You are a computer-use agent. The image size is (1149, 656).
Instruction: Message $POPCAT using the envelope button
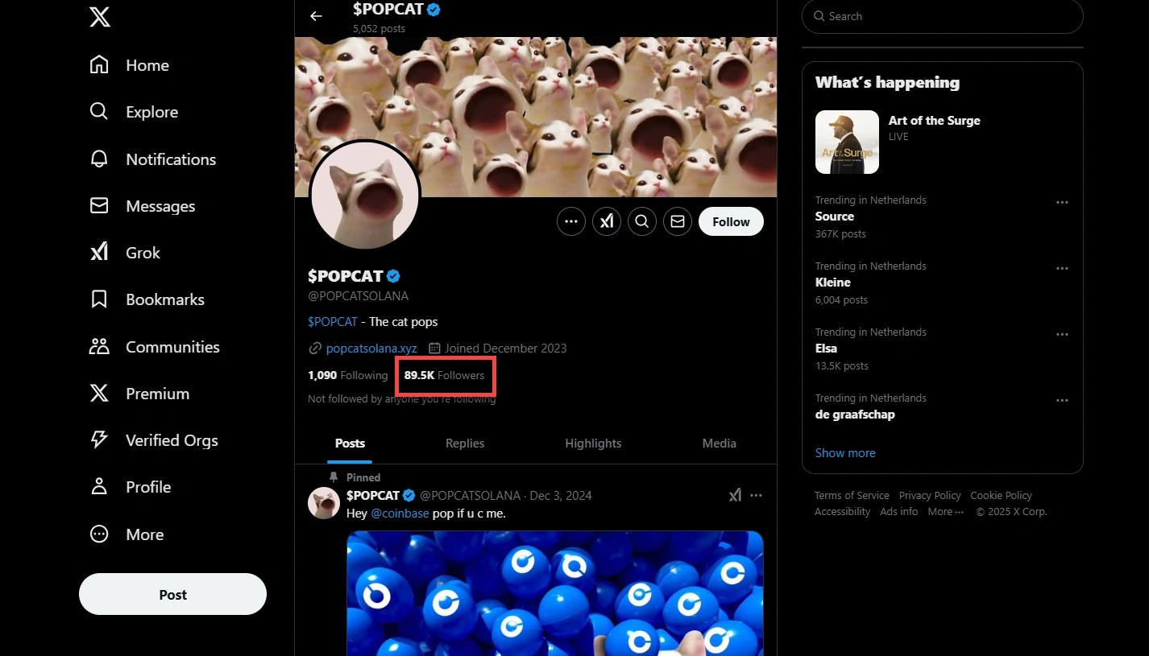[x=678, y=221]
